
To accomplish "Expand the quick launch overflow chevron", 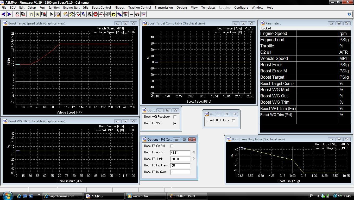I will click(39, 195).
